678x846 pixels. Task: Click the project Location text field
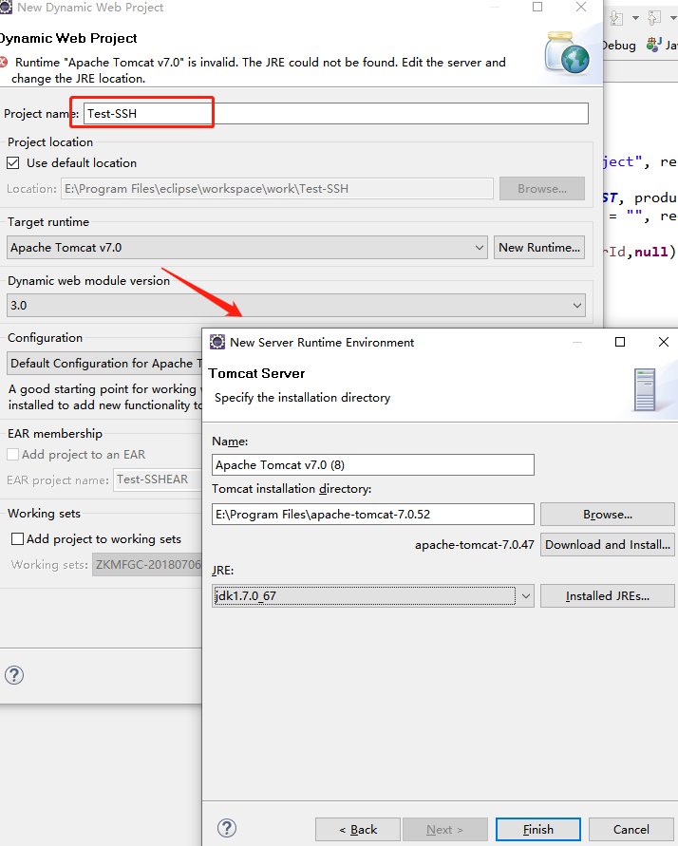pos(276,189)
